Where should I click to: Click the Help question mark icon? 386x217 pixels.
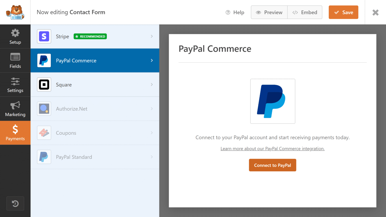[228, 12]
